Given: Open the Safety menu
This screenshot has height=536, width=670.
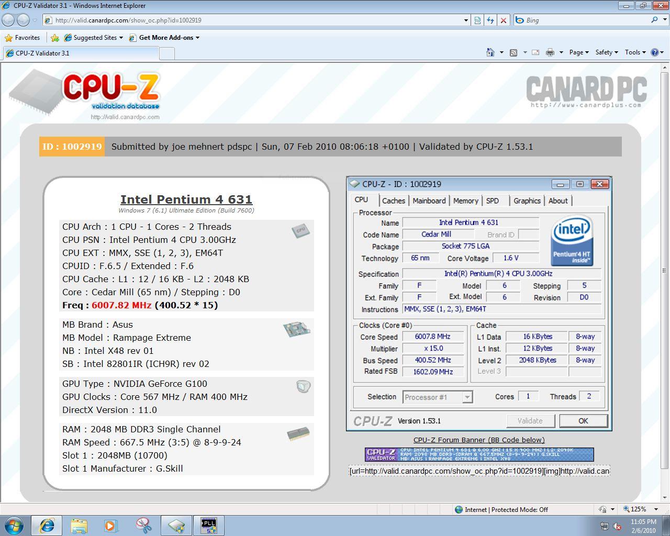Looking at the screenshot, I should click(607, 52).
